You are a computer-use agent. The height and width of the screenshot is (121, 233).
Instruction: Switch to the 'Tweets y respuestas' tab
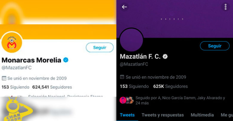point(163,115)
